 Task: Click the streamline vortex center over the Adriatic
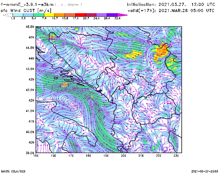click(x=73, y=105)
